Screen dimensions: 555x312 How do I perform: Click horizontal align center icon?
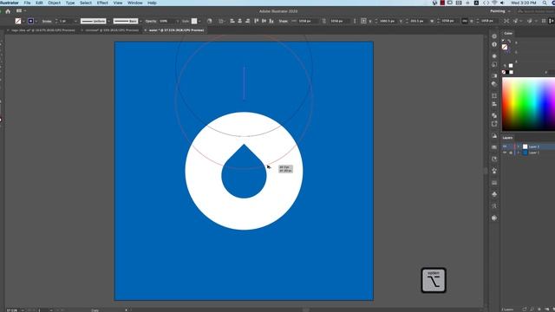coord(240,21)
